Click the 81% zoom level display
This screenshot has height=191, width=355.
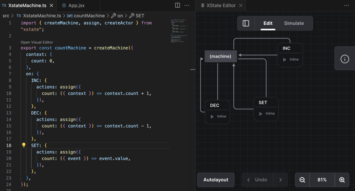[x=322, y=180]
